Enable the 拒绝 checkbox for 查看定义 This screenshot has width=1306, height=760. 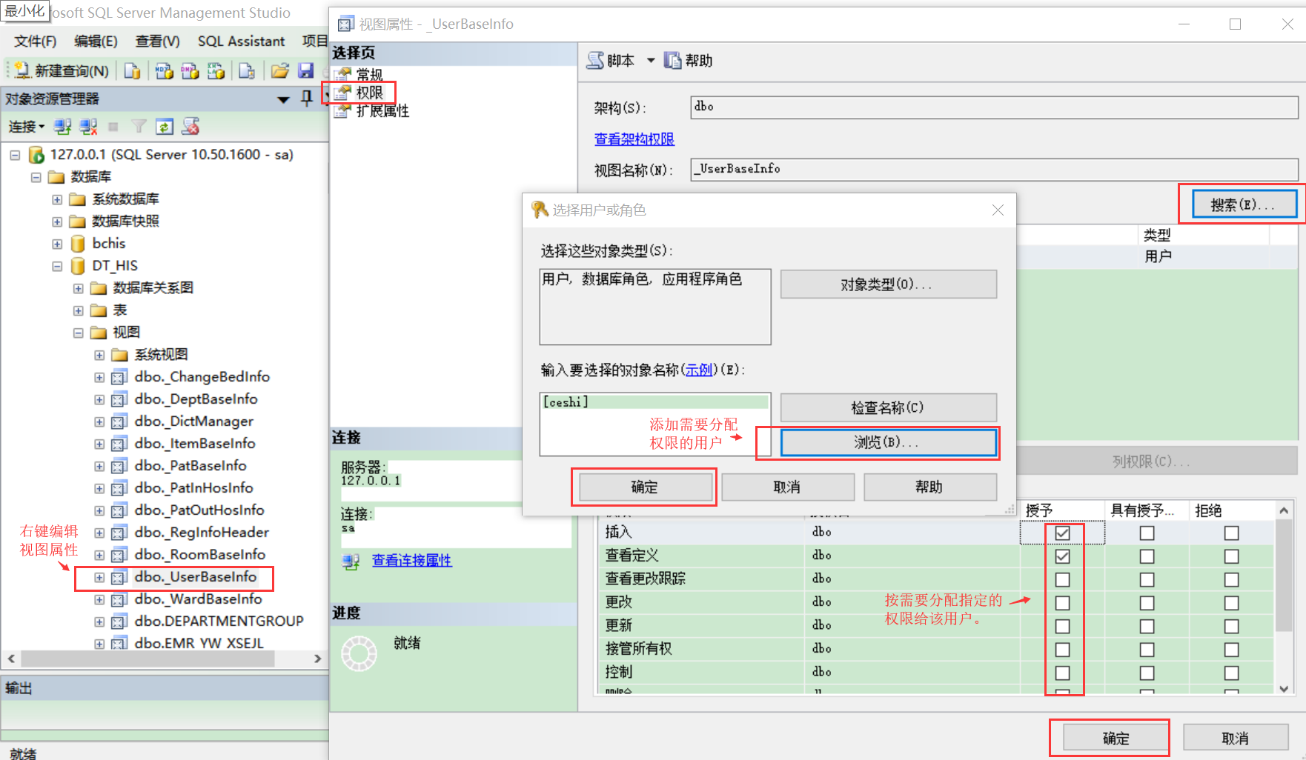tap(1232, 556)
